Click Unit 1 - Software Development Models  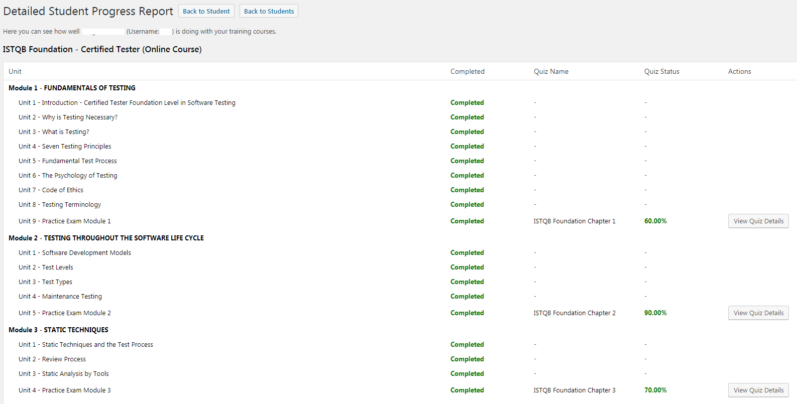(75, 252)
